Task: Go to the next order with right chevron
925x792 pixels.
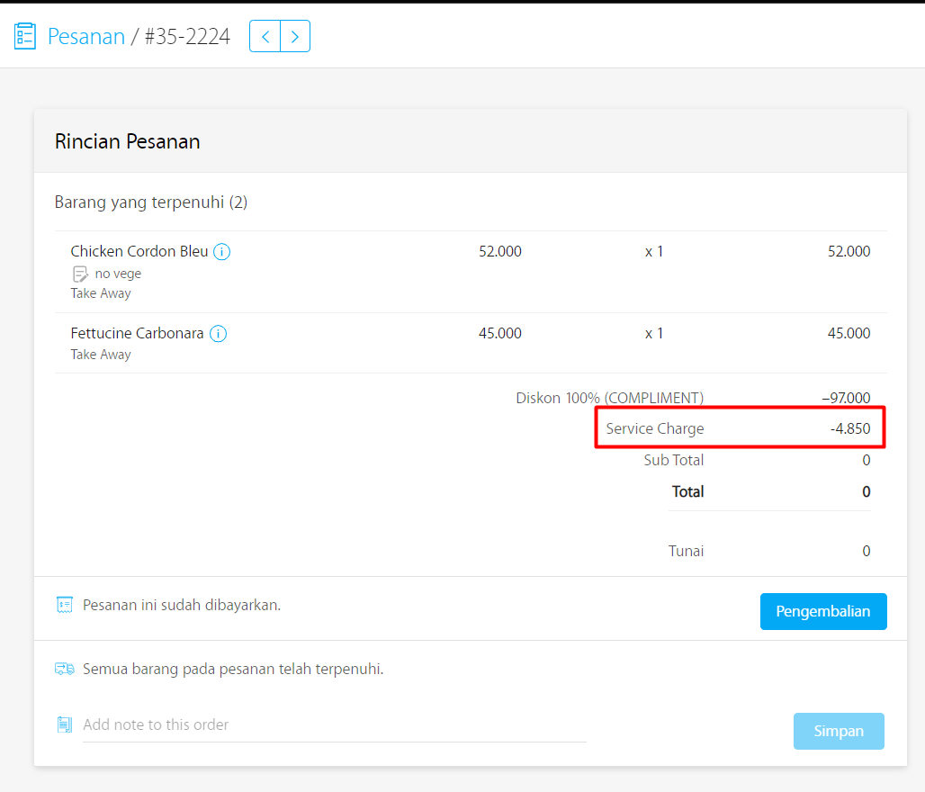Action: point(295,37)
